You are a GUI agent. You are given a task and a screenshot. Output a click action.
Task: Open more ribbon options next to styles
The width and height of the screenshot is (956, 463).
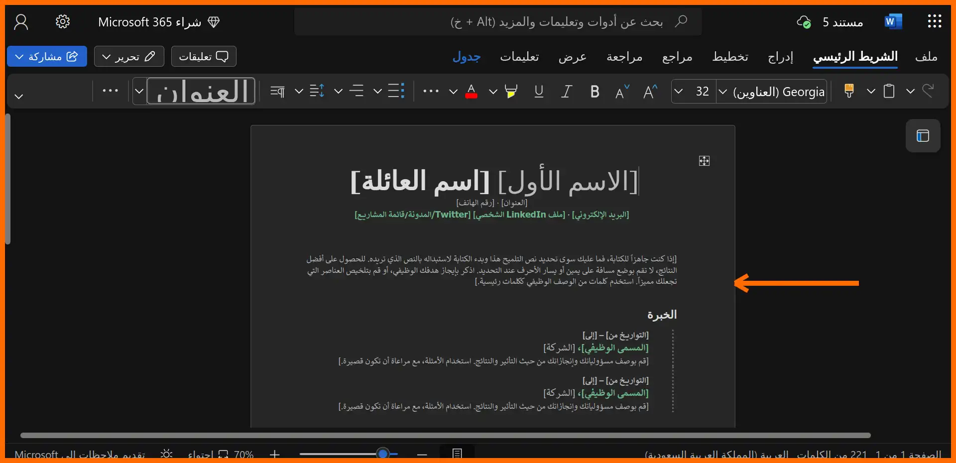tap(110, 91)
